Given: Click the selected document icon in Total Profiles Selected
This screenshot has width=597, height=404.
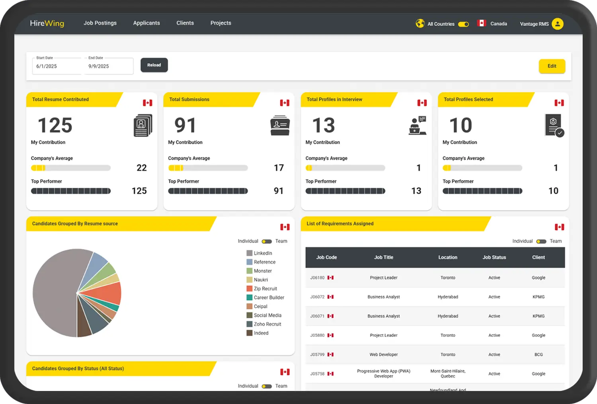Looking at the screenshot, I should [x=554, y=126].
